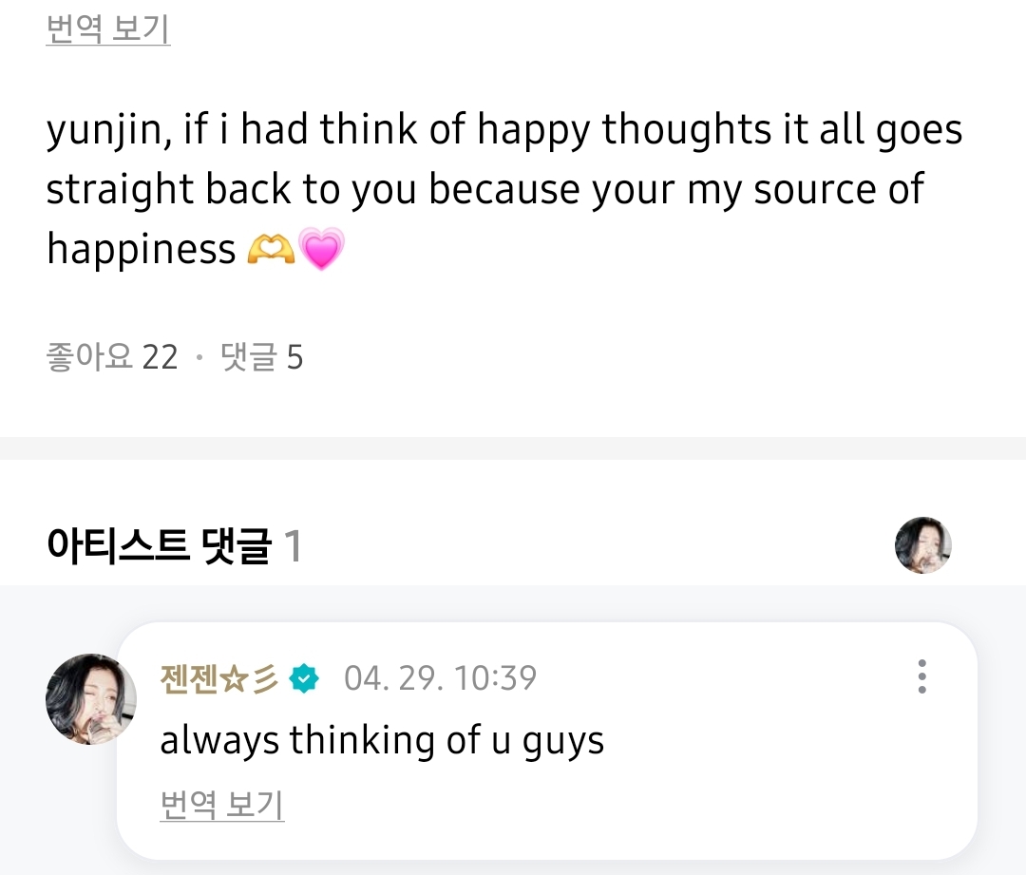Click the 04. 29. 10:39 comment timestamp
This screenshot has height=875, width=1026.
pyautogui.click(x=440, y=678)
